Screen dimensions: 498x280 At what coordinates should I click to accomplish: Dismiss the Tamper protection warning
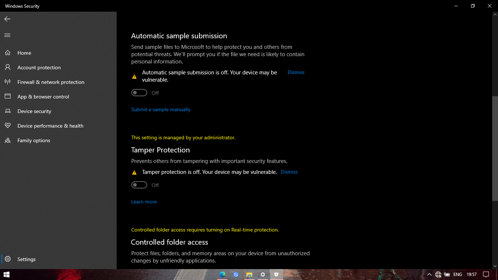point(289,172)
